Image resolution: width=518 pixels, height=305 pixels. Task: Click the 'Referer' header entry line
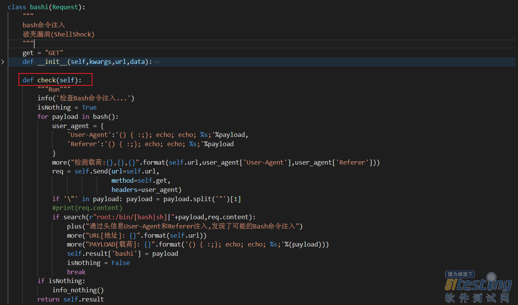click(151, 144)
